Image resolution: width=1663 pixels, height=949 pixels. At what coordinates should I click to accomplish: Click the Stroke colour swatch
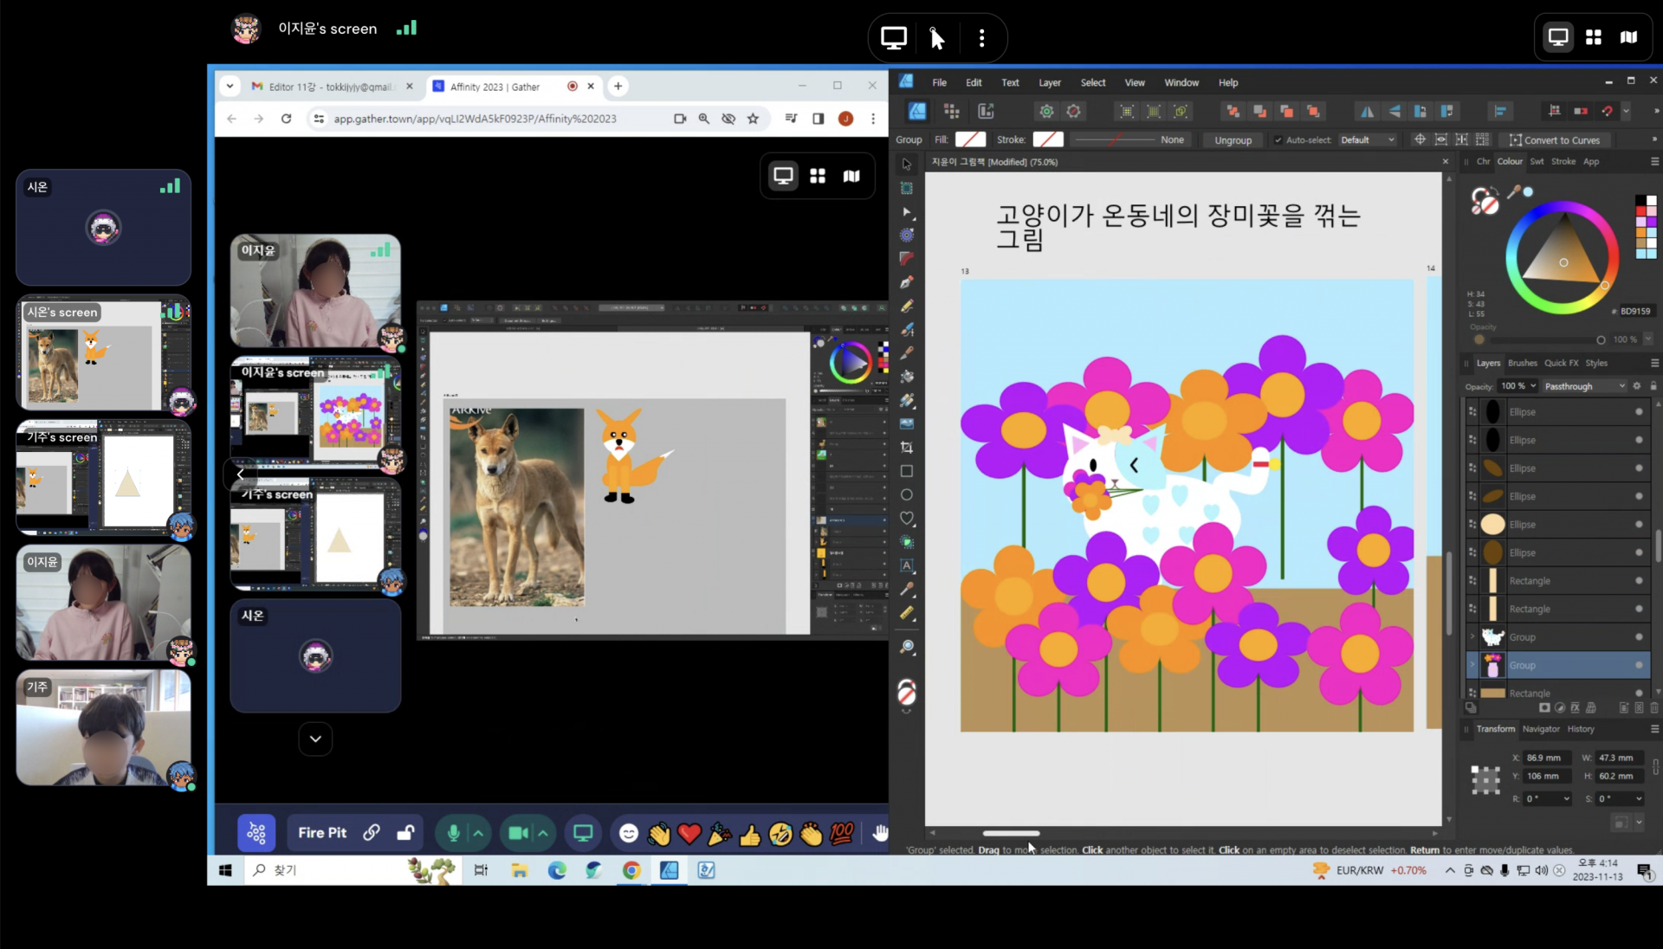(x=1047, y=140)
